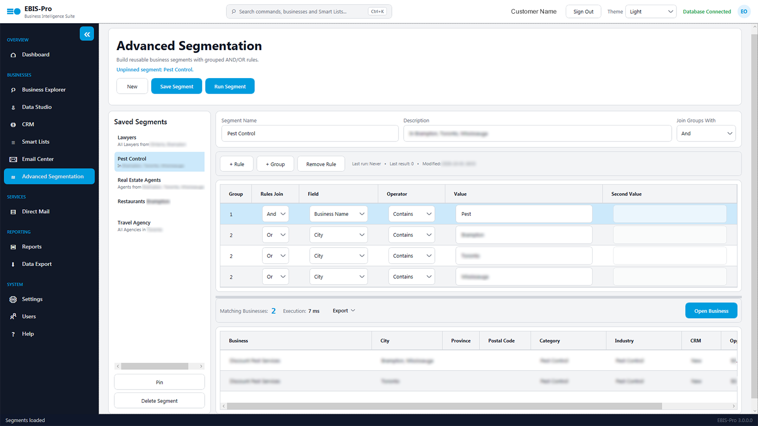This screenshot has height=426, width=758.
Task: Click the Users icon in the sidebar
Action: (x=13, y=317)
